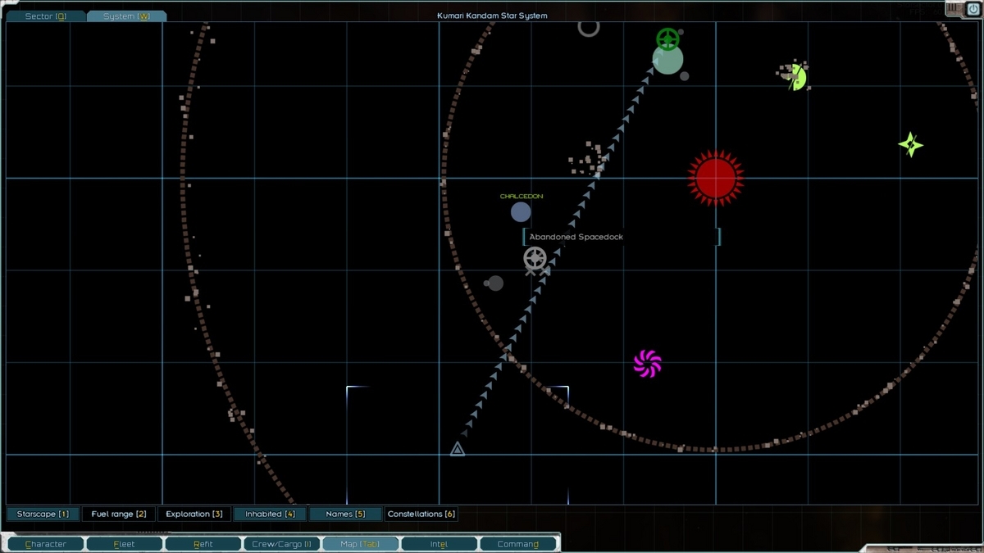
Task: Open the Command screen
Action: (x=517, y=544)
